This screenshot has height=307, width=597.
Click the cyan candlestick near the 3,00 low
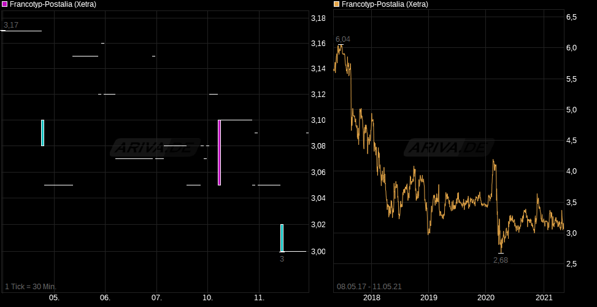point(282,238)
